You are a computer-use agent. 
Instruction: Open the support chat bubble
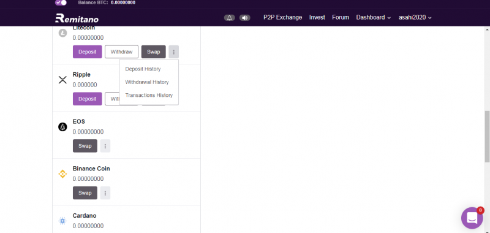click(472, 218)
